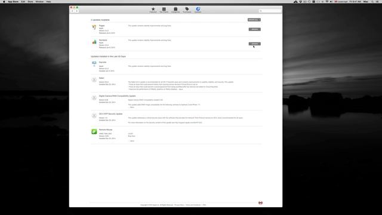Expand More in Remote Mouse description

click(x=131, y=141)
